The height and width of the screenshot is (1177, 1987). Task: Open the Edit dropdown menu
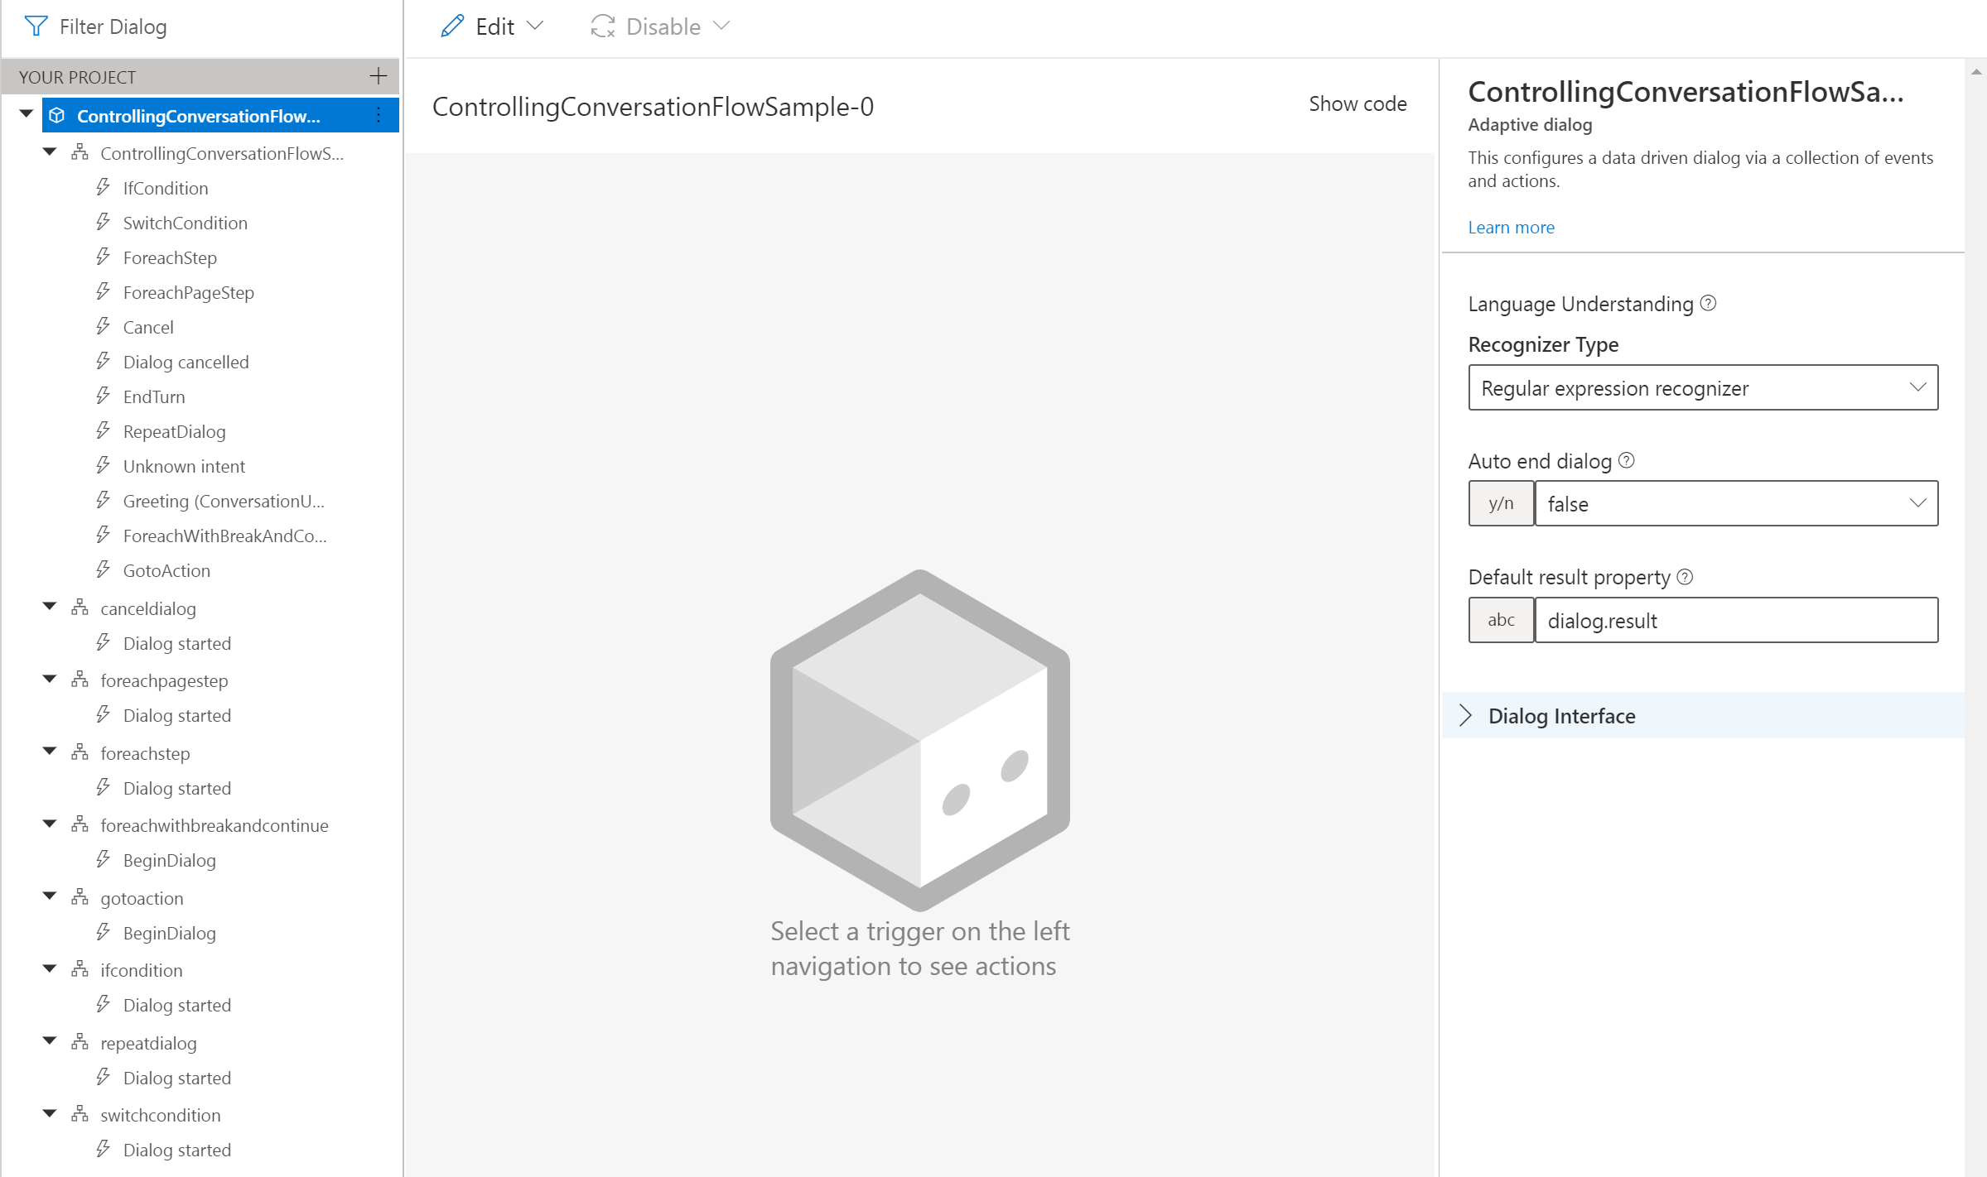coord(533,26)
